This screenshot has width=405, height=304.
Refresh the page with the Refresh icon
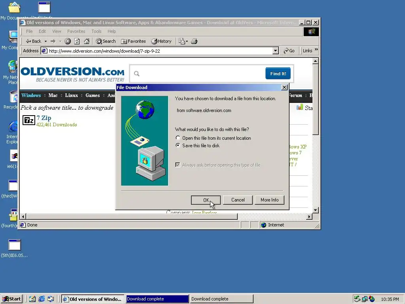tap(77, 41)
